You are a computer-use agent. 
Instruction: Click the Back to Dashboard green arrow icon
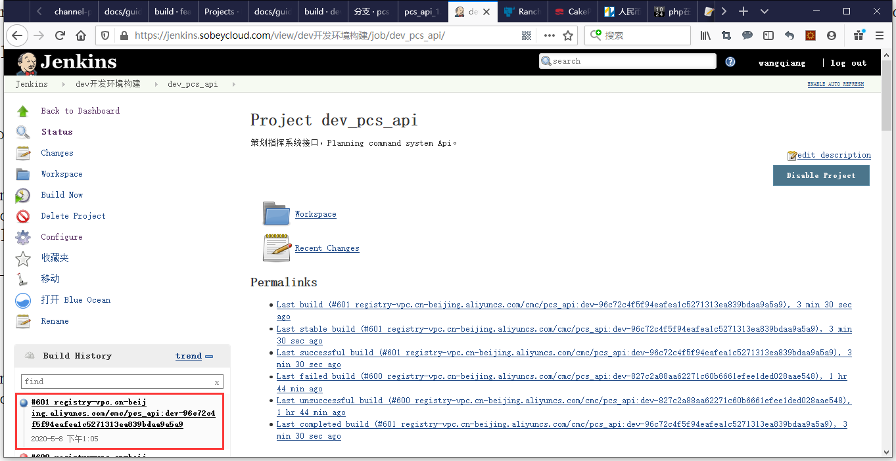pos(23,111)
